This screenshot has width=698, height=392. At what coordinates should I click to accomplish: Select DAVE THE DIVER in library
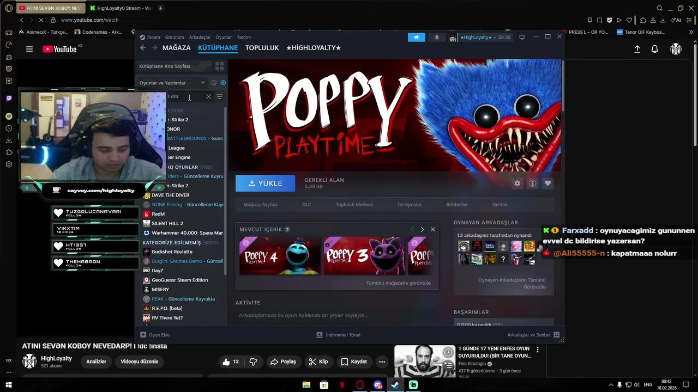pyautogui.click(x=171, y=195)
